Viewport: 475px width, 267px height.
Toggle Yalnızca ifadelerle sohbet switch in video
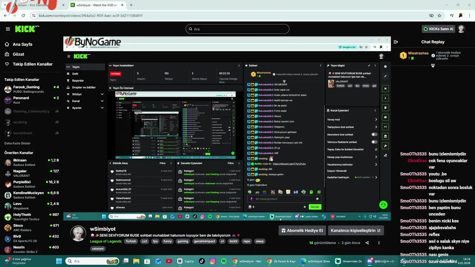pos(374,142)
